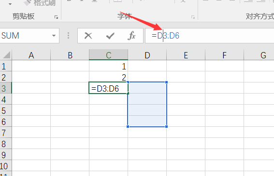274x176 pixels.
Task: Click the three-dot handle beside name box
Action: pos(68,36)
